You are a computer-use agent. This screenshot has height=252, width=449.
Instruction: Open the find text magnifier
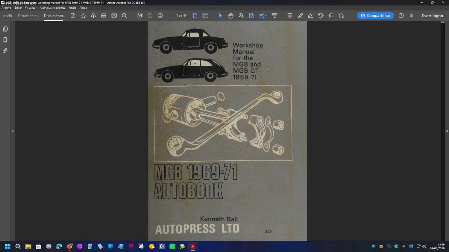coord(125,16)
